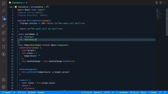Click line number 5 in gutter

pyautogui.click(x=13, y=21)
